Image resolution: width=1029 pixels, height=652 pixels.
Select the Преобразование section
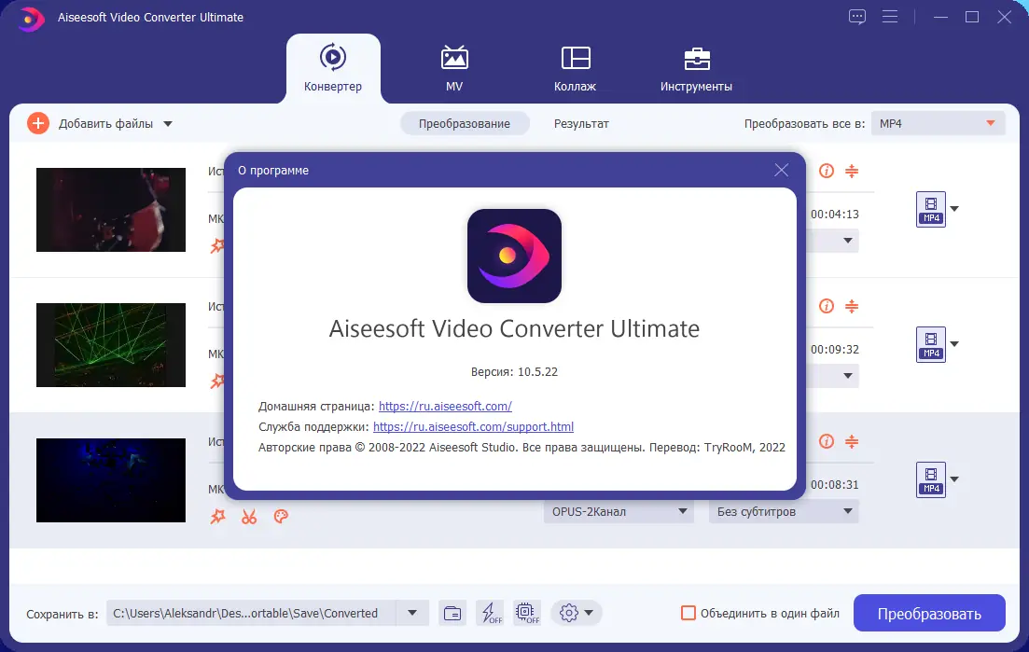(465, 123)
